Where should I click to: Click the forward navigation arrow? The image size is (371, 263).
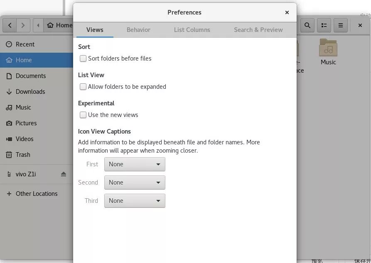coord(23,25)
